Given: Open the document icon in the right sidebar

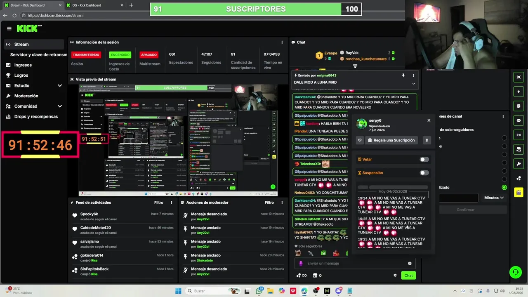Looking at the screenshot, I should coord(519,106).
